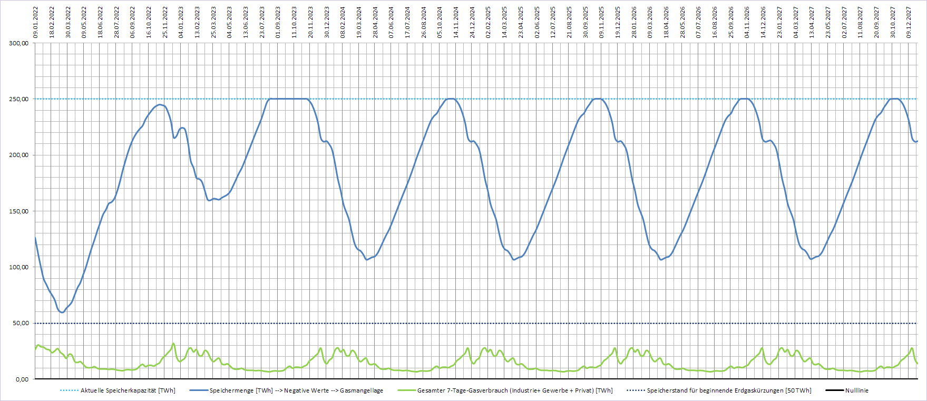This screenshot has width=927, height=401.
Task: Click the 'Aktuelle Speicherkapazität [TWh]' legend label
Action: tap(128, 390)
